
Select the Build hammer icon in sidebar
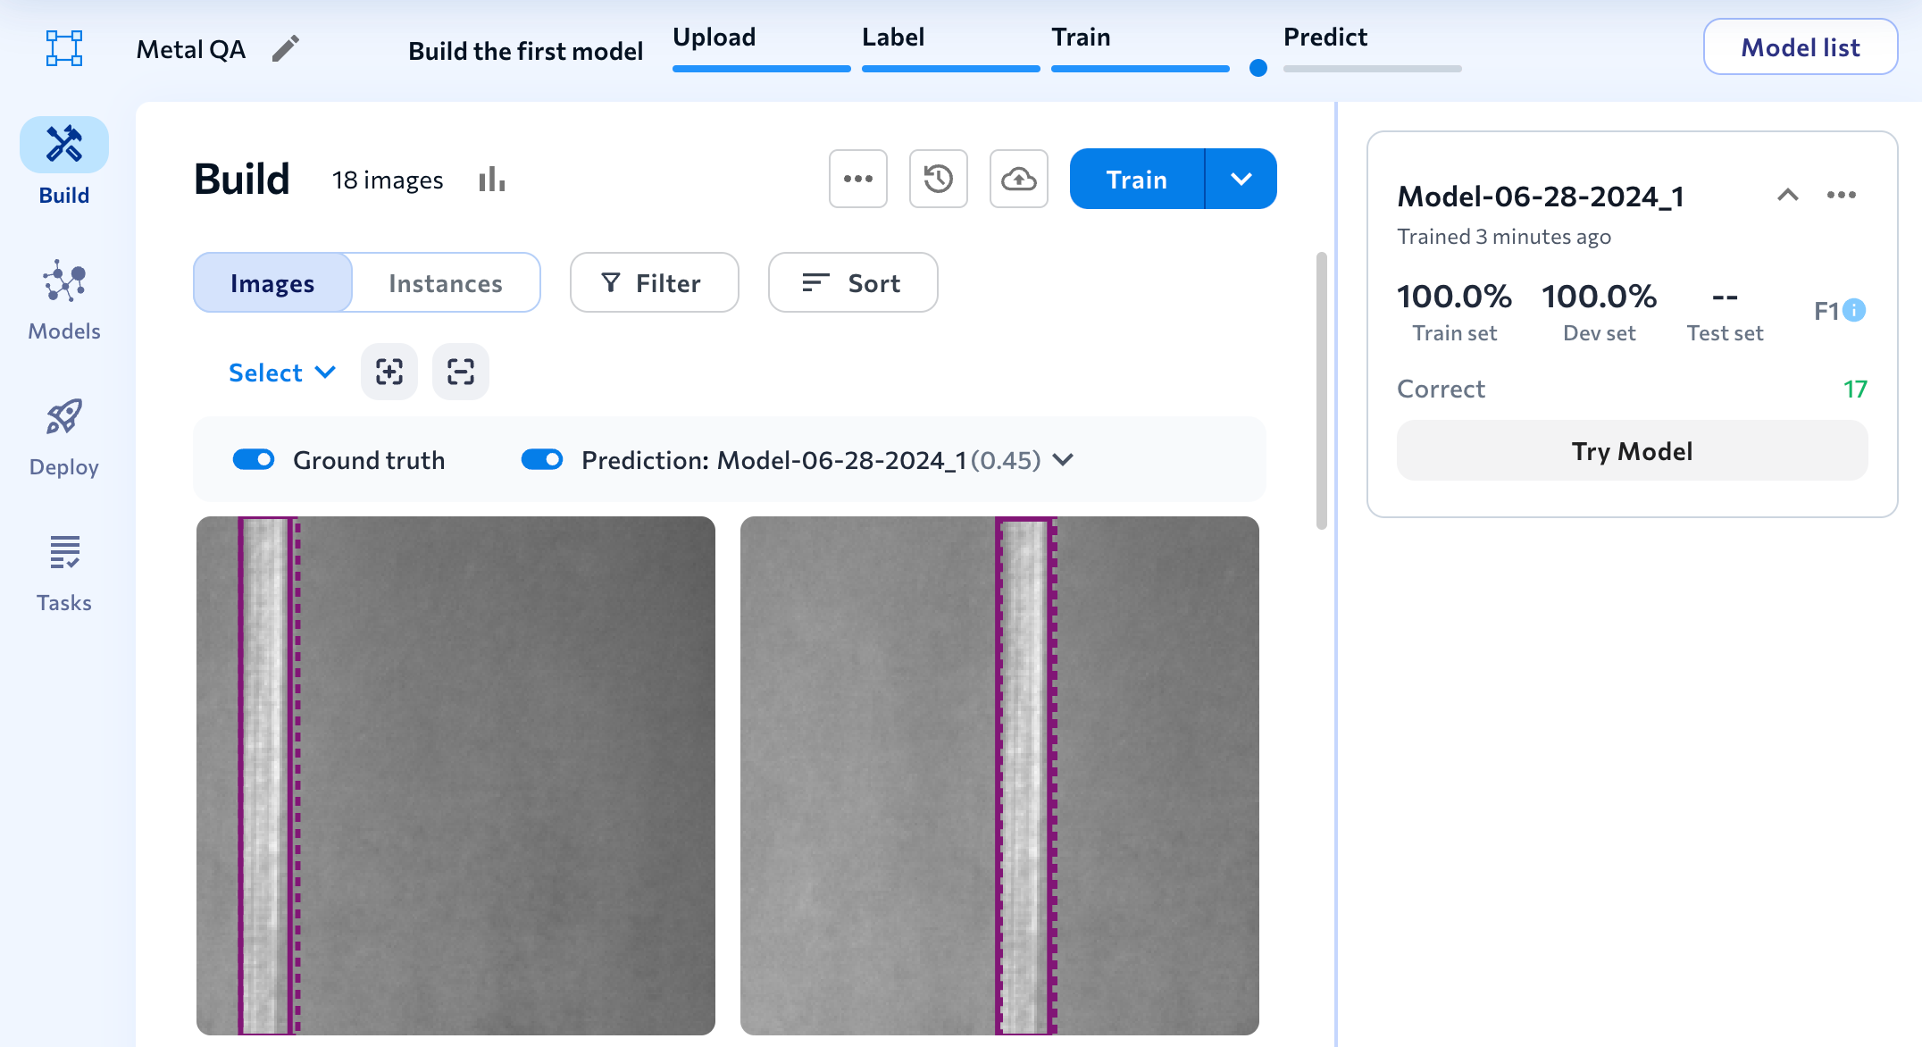pyautogui.click(x=63, y=145)
